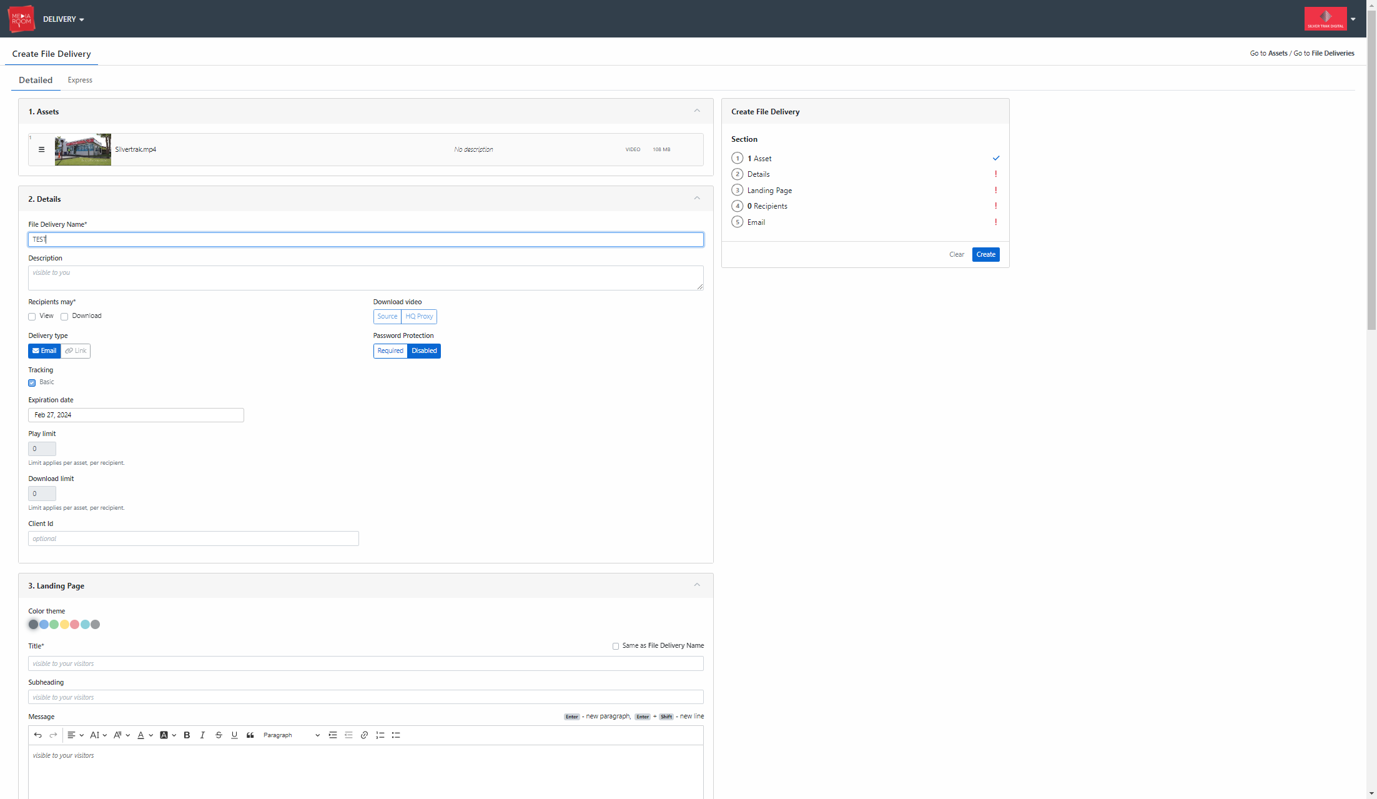Viewport: 1377px width, 799px height.
Task: Check the Download recipients permission
Action: tap(64, 317)
